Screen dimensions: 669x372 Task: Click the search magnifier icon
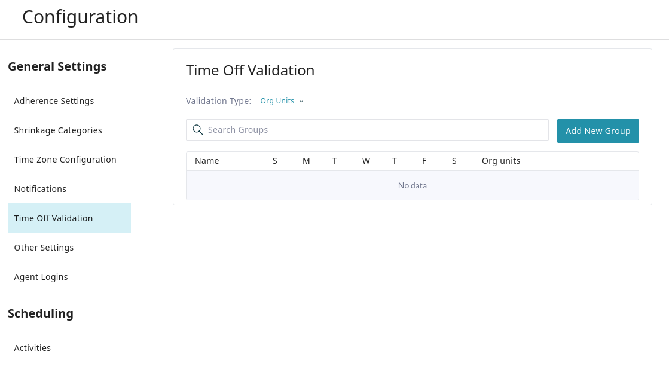(x=197, y=130)
